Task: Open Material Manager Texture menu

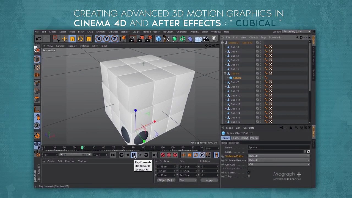Action: (x=82, y=161)
